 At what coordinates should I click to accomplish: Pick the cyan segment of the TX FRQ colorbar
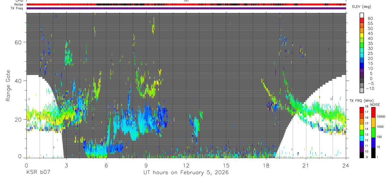tap(362, 138)
